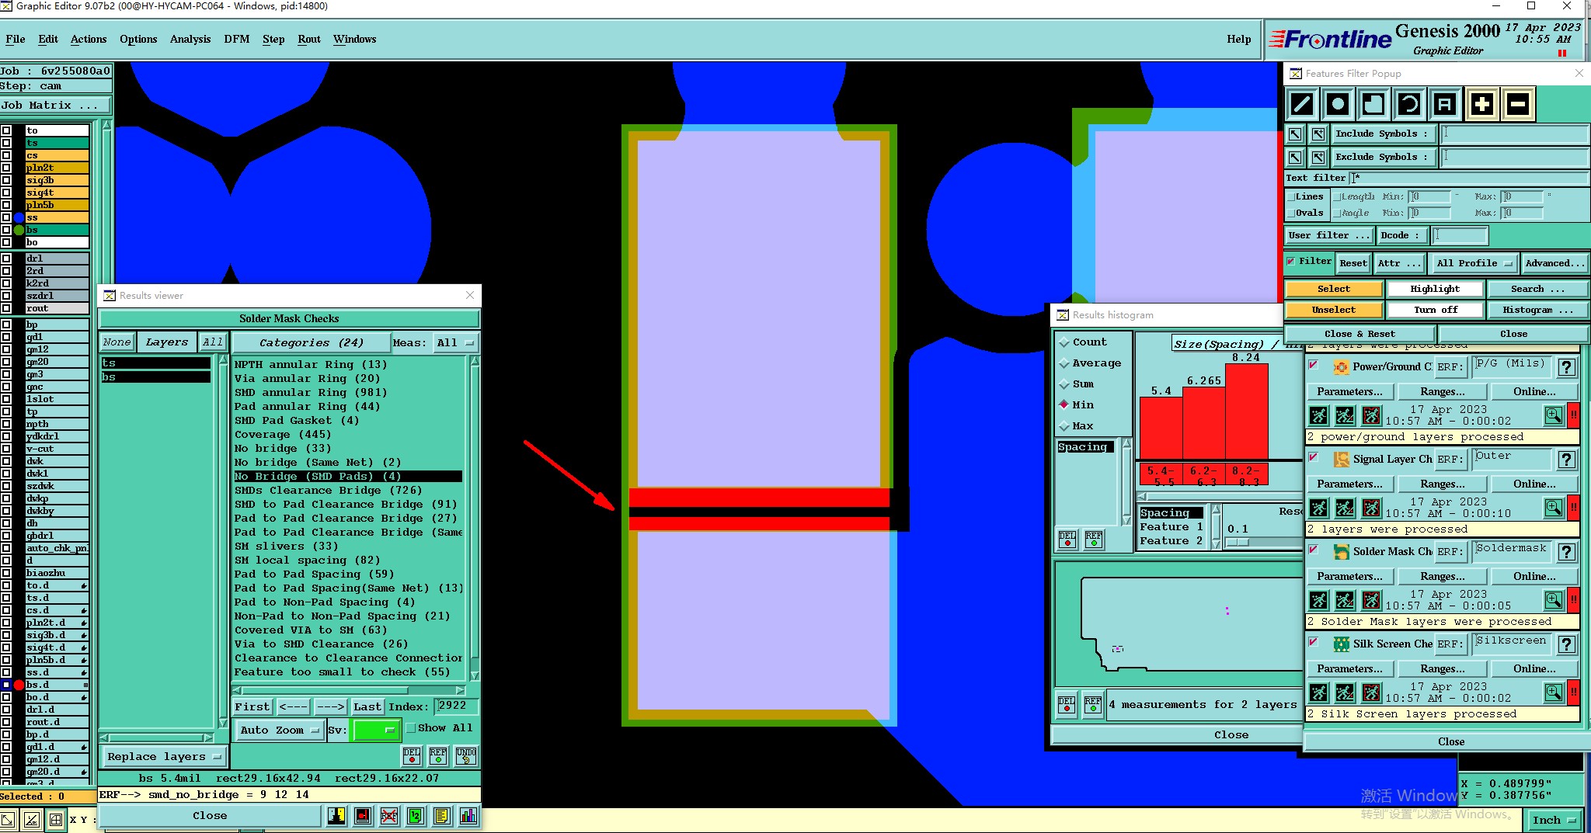Open the Job Matrix button
This screenshot has height=833, width=1591.
[56, 106]
